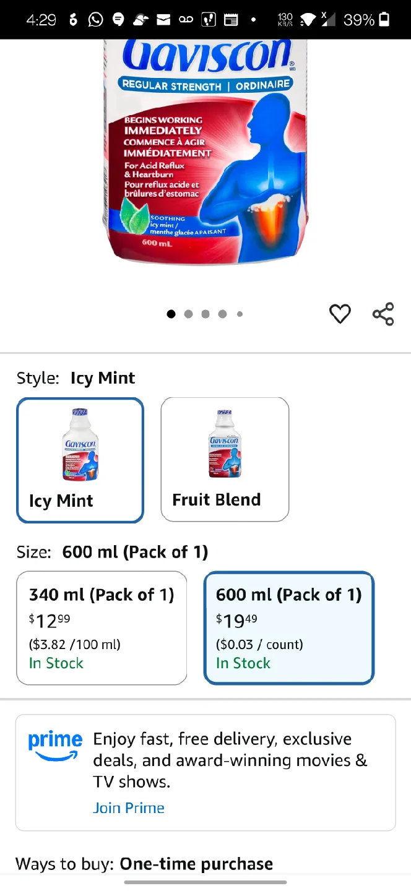The height and width of the screenshot is (891, 411).
Task: Tap the share icon
Action: click(x=383, y=314)
